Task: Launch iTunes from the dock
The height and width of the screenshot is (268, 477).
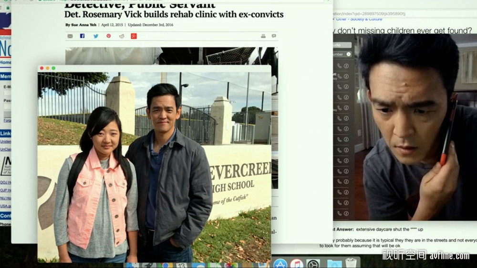Action: click(297, 264)
